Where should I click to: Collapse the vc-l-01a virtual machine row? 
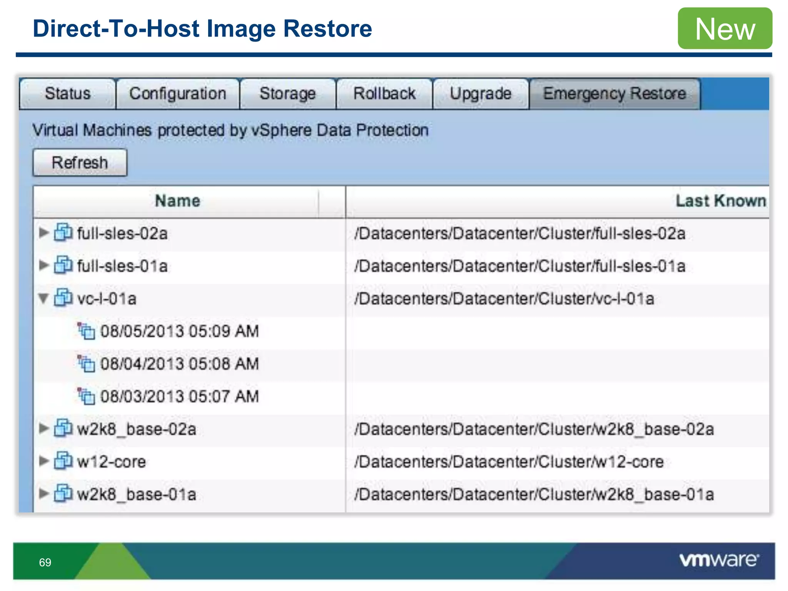coord(44,298)
